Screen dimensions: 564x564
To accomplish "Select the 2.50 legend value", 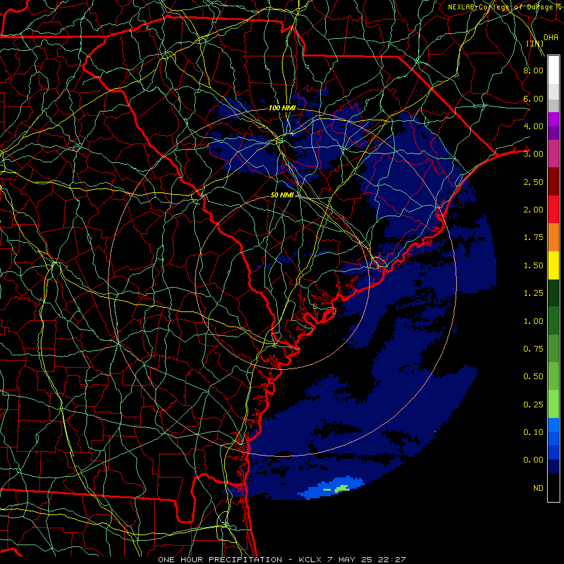I will click(x=533, y=182).
